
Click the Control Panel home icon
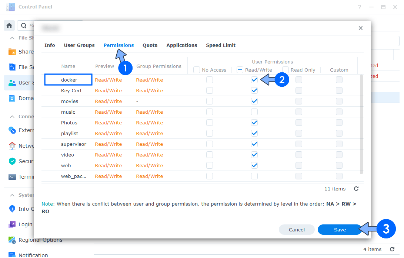tap(9, 26)
